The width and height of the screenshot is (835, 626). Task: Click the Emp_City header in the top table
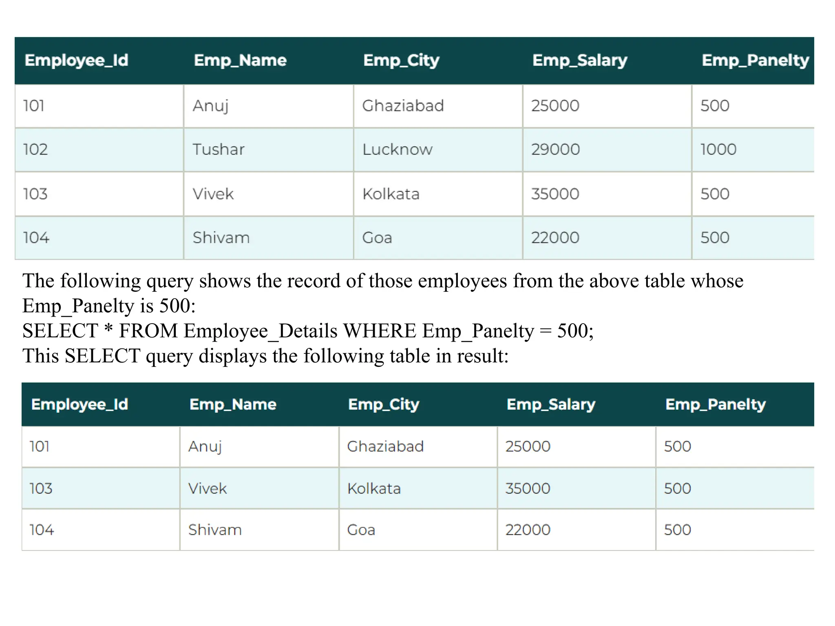pos(401,60)
